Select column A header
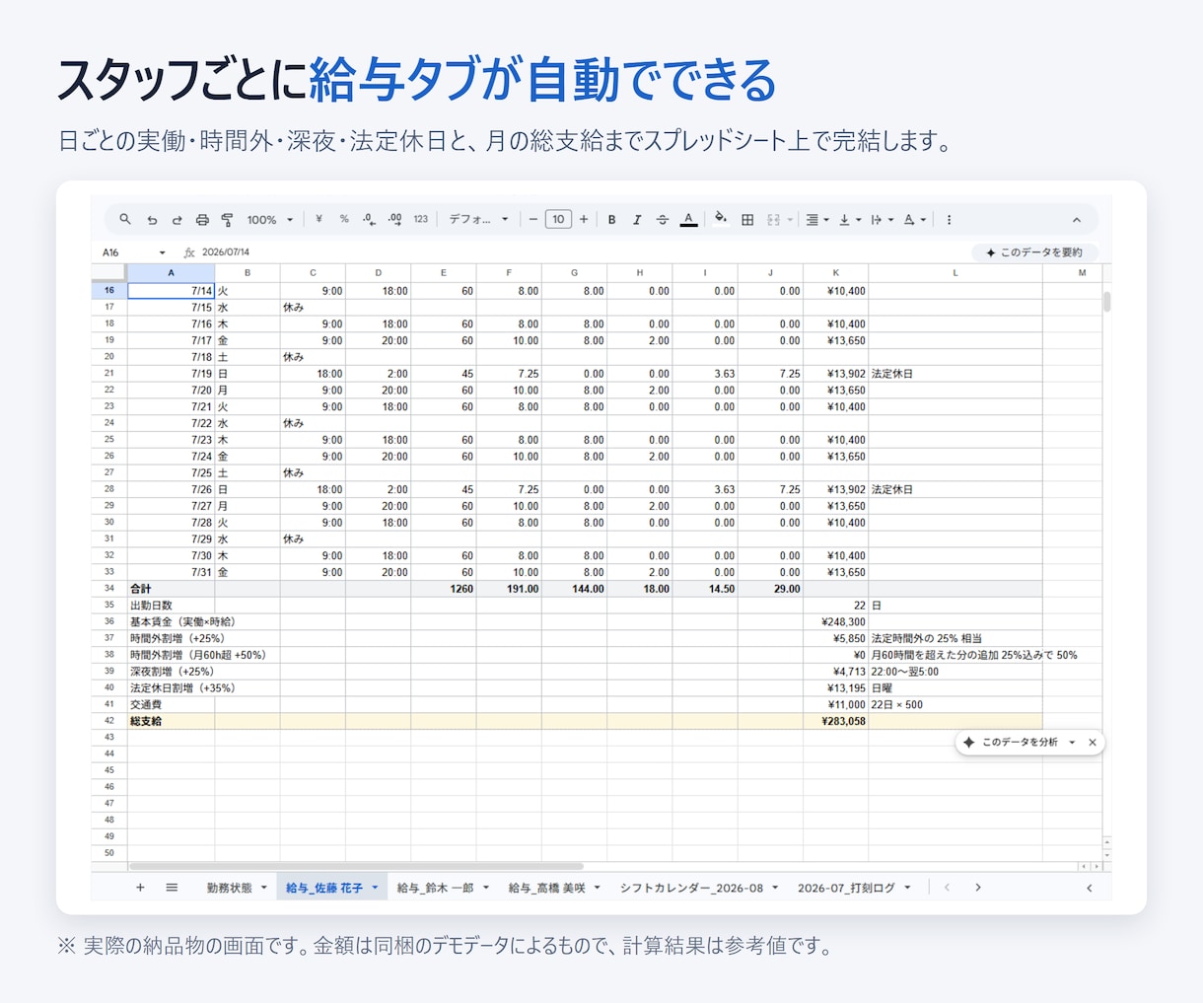Image resolution: width=1203 pixels, height=1003 pixels. (172, 272)
